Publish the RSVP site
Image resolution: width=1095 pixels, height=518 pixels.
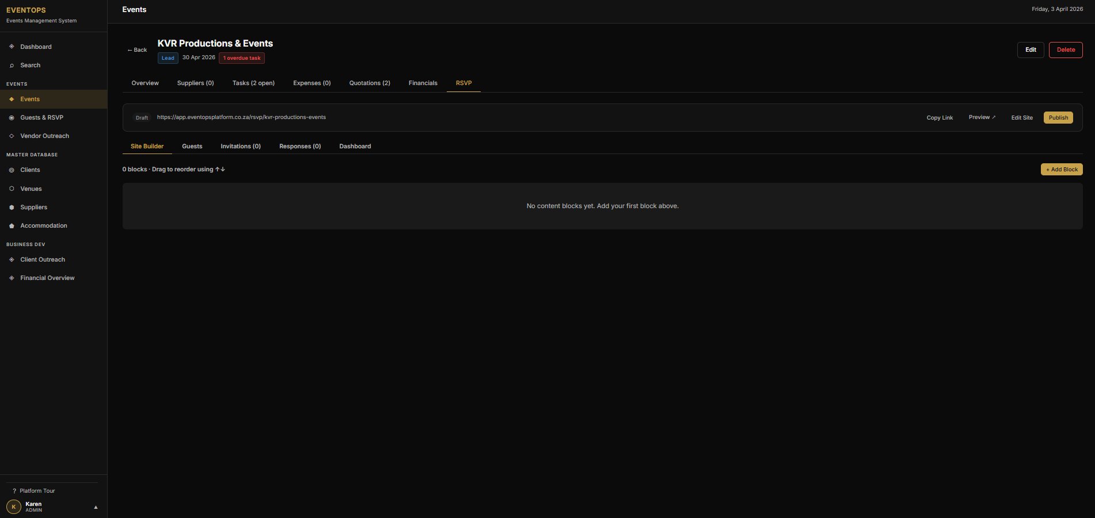pos(1058,118)
